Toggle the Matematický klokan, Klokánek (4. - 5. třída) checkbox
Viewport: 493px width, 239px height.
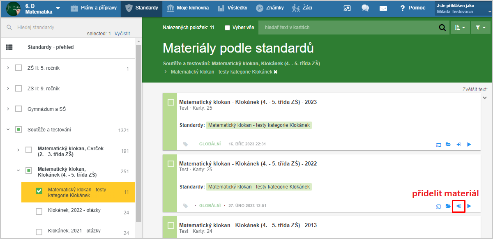tap(29, 170)
